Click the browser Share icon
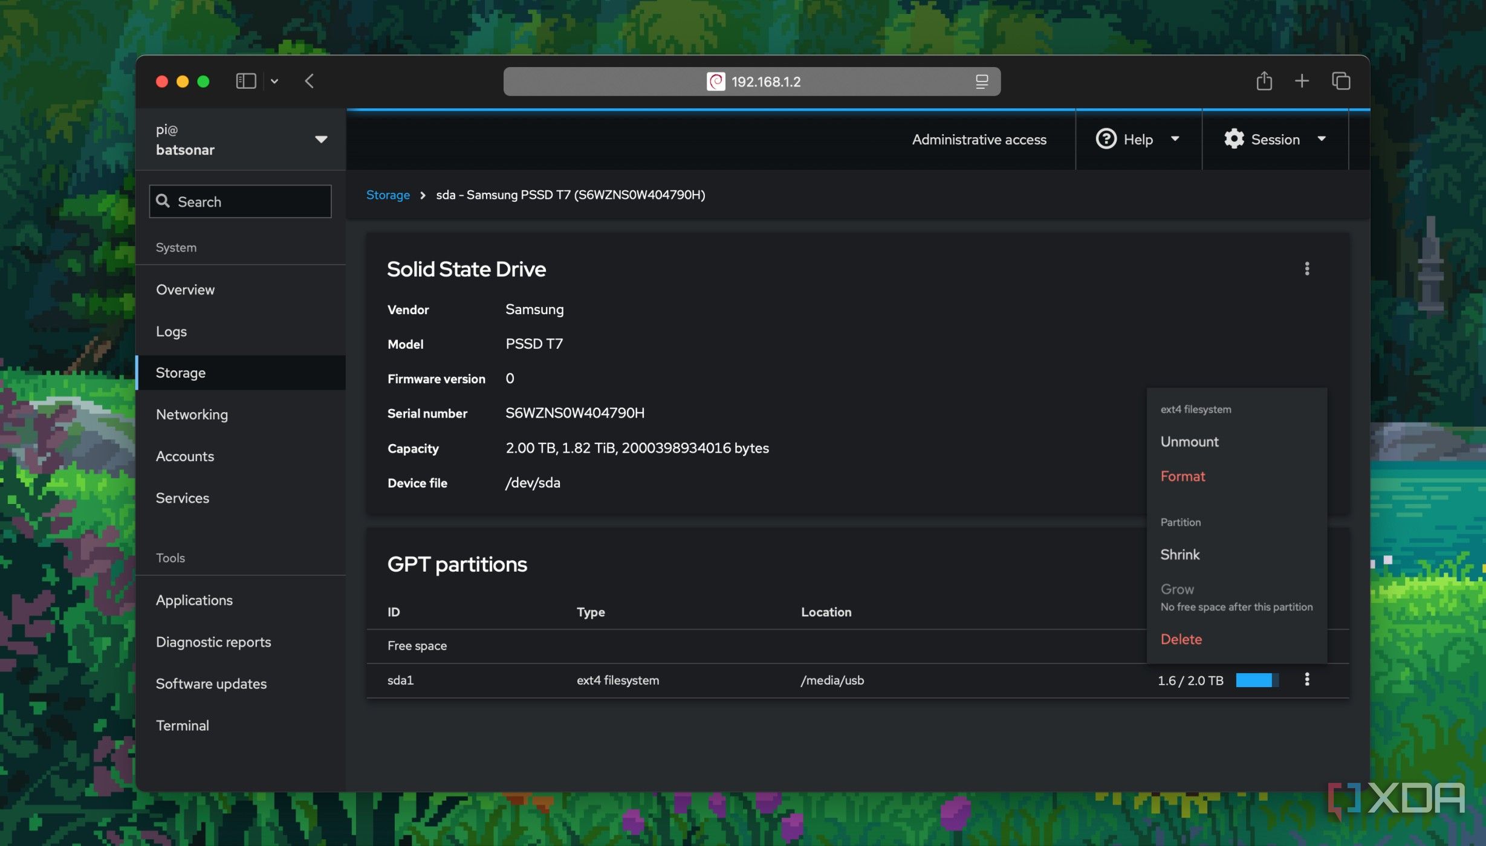The image size is (1486, 846). (1264, 80)
